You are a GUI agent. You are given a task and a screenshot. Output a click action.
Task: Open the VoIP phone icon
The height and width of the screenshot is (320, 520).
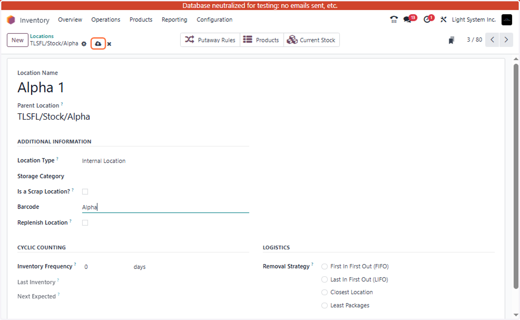394,20
